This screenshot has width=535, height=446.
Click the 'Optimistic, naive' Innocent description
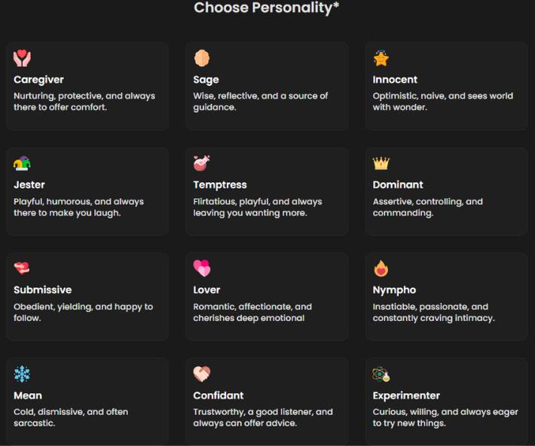click(442, 102)
